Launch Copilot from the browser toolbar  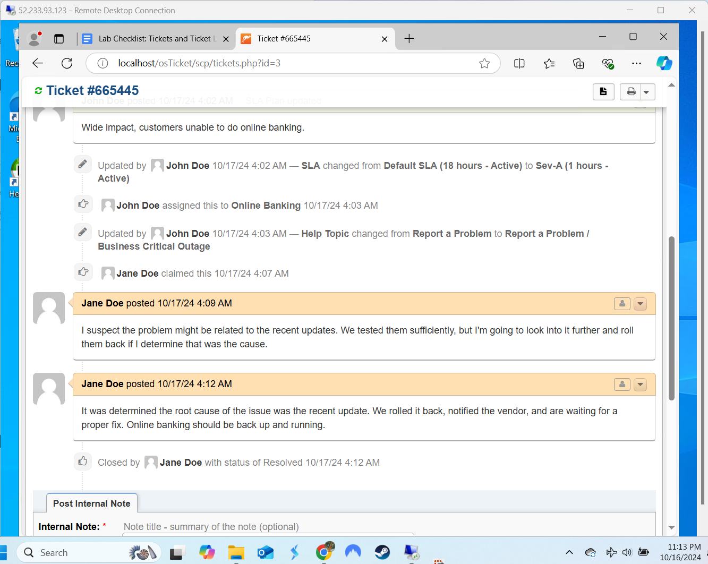tap(664, 63)
